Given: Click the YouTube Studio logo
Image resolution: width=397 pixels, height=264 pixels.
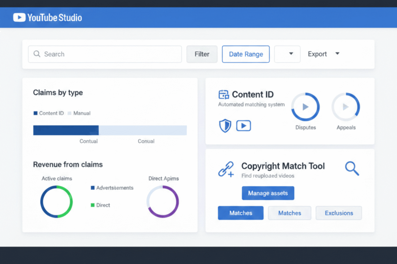Looking at the screenshot, I should coord(47,17).
